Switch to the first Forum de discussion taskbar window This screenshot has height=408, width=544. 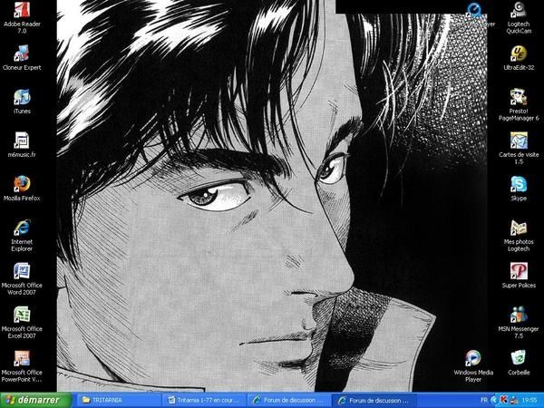pos(290,400)
